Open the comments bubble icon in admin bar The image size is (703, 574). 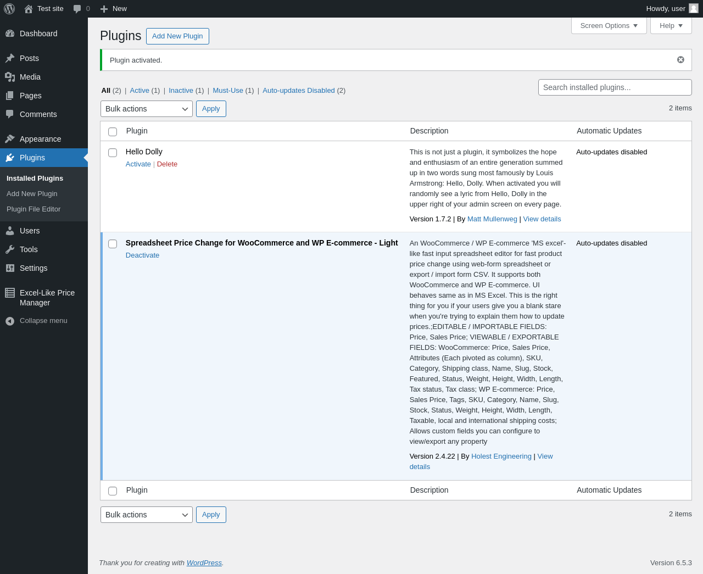tap(77, 9)
